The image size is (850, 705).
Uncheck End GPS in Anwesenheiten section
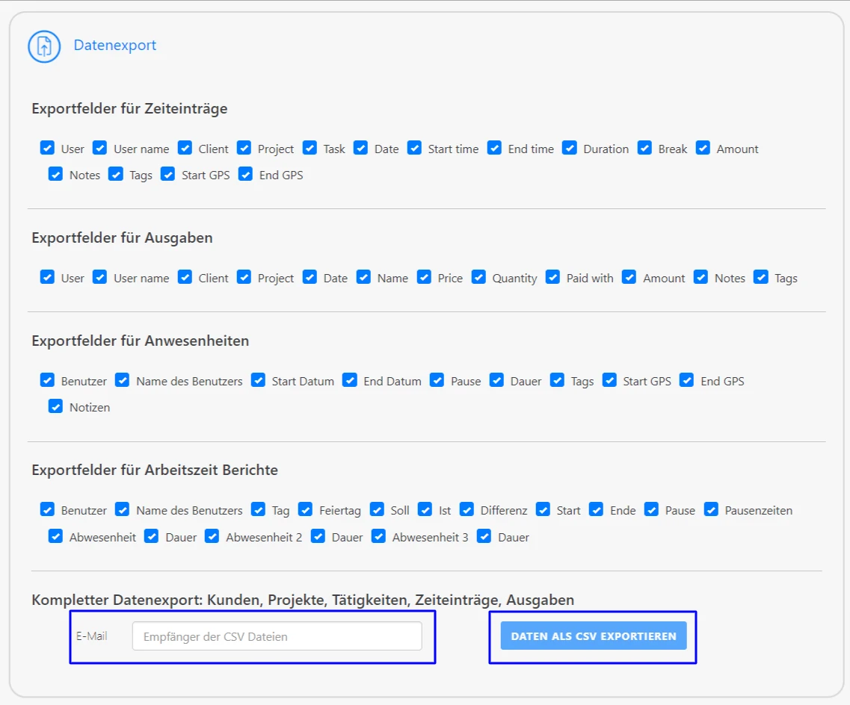pyautogui.click(x=686, y=380)
